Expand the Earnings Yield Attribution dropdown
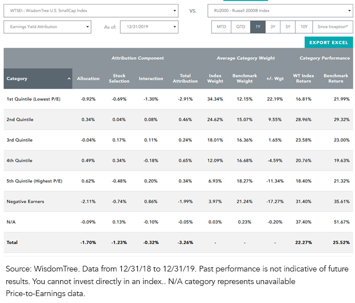355x303 pixels. tap(48, 27)
